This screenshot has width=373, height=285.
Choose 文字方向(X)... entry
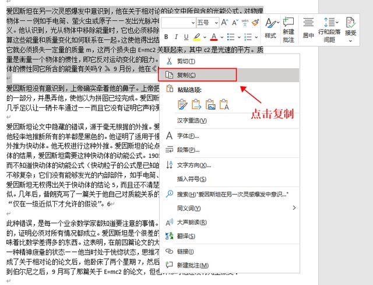pyautogui.click(x=229, y=165)
